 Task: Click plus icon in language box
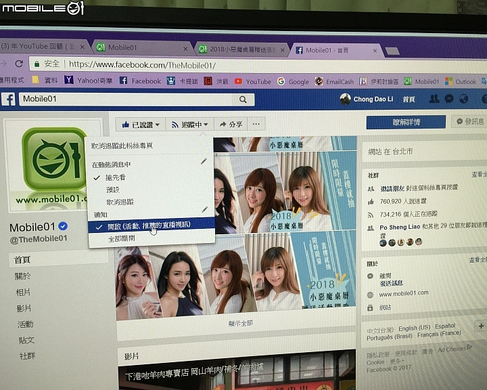coord(481,326)
